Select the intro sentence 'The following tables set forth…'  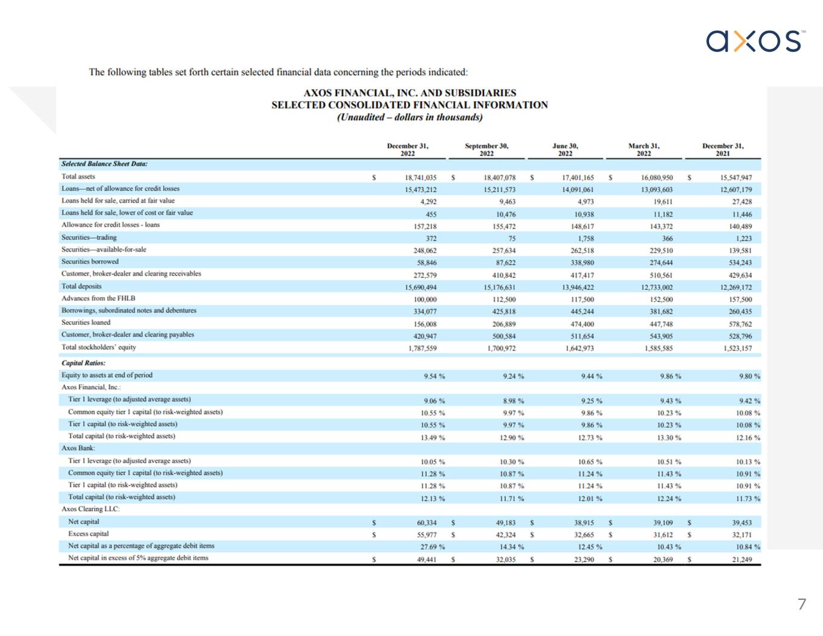[279, 72]
